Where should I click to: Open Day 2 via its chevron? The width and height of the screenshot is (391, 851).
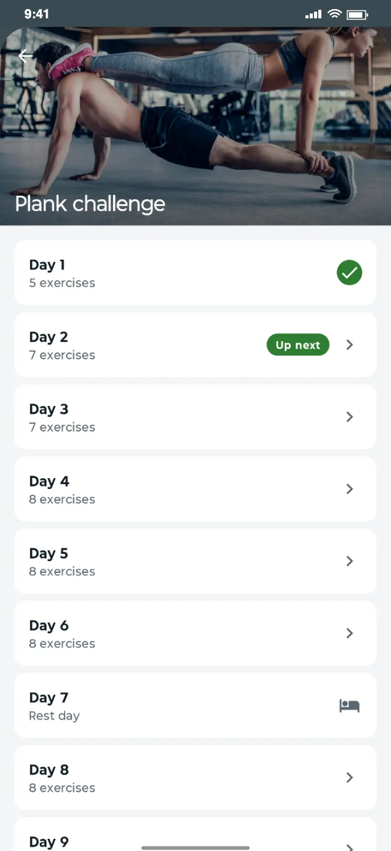pyautogui.click(x=349, y=345)
